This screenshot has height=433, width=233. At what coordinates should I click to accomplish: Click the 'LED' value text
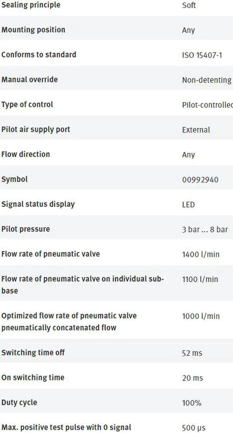point(188,204)
